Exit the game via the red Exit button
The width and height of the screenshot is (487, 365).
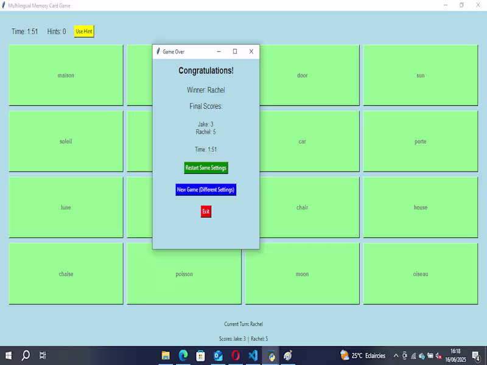coord(206,212)
